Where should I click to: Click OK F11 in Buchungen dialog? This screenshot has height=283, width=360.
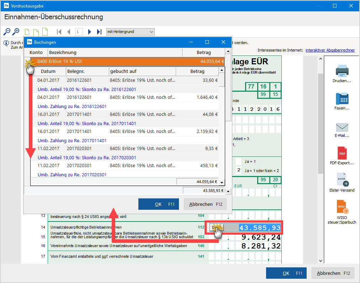[158, 204]
